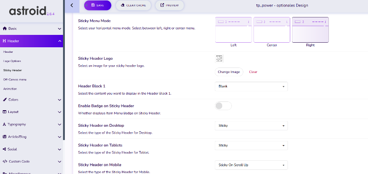Click the 'Sticky Menu Mode' label

pos(94,21)
